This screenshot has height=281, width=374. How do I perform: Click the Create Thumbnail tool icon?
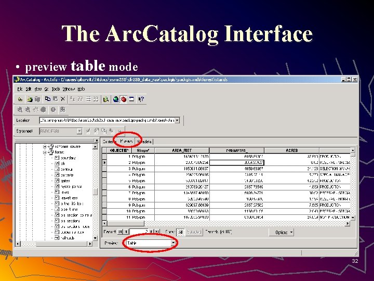[x=63, y=110]
